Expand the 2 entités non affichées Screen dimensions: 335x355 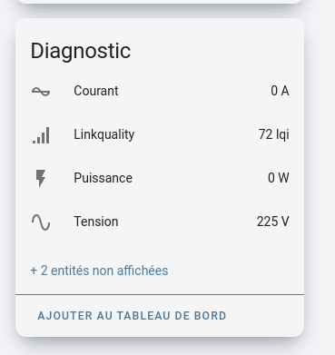pos(99,271)
